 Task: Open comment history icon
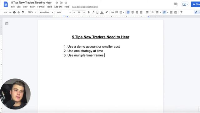click(x=176, y=4)
